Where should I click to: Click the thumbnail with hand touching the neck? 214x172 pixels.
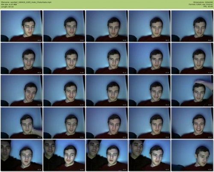coord(22,123)
